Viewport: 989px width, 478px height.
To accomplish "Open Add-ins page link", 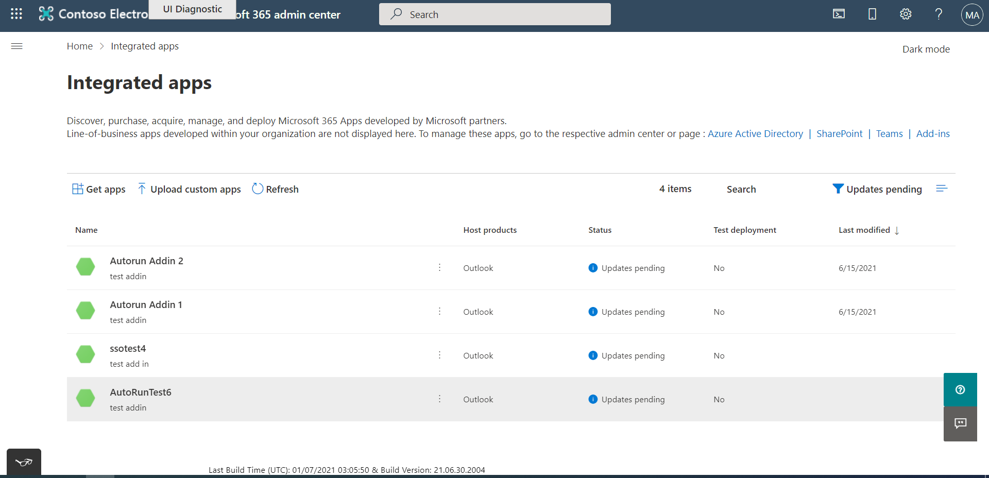I will point(933,134).
